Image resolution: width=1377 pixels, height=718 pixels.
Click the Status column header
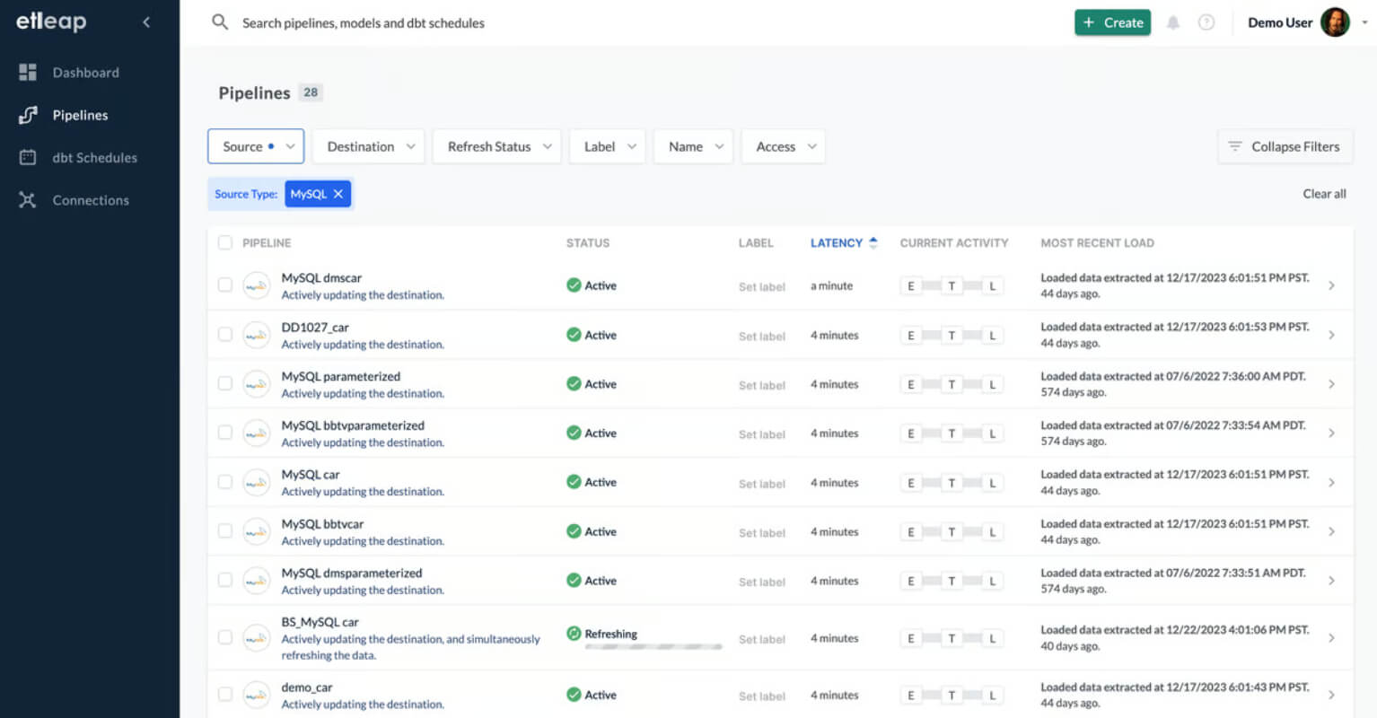pyautogui.click(x=588, y=243)
